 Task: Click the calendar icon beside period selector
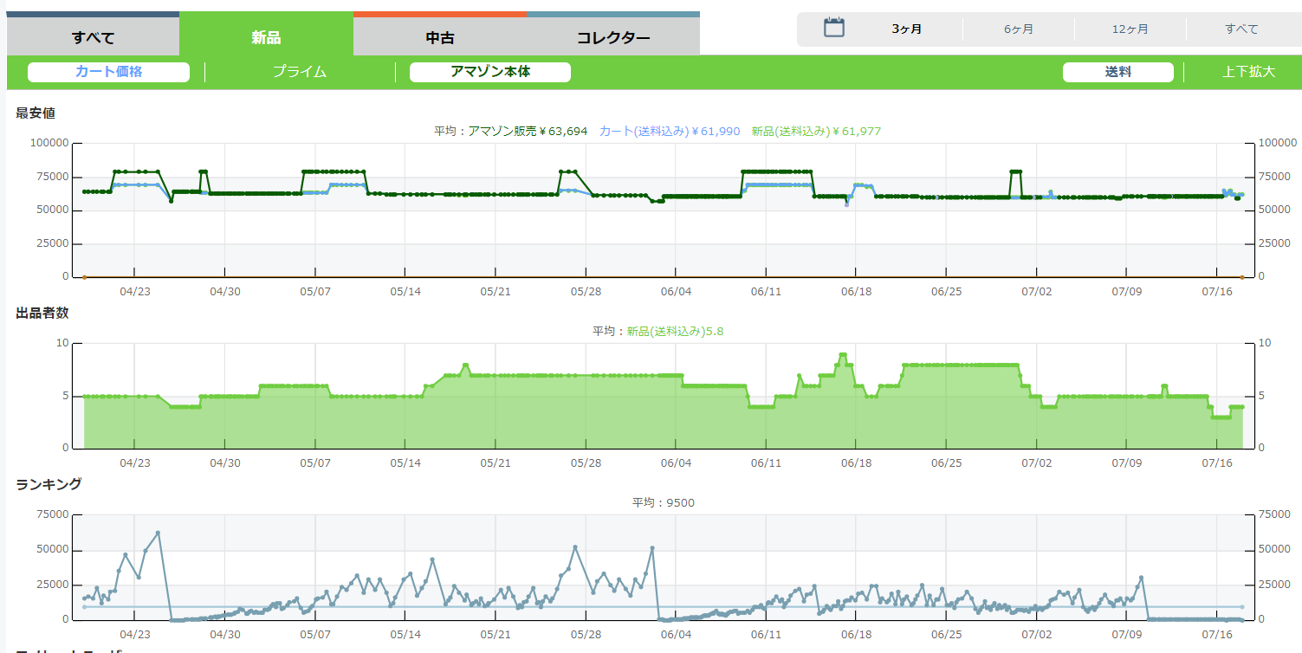coord(833,28)
